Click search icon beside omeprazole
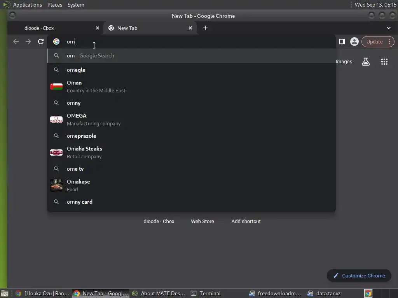Image resolution: width=398 pixels, height=298 pixels. coord(56,136)
